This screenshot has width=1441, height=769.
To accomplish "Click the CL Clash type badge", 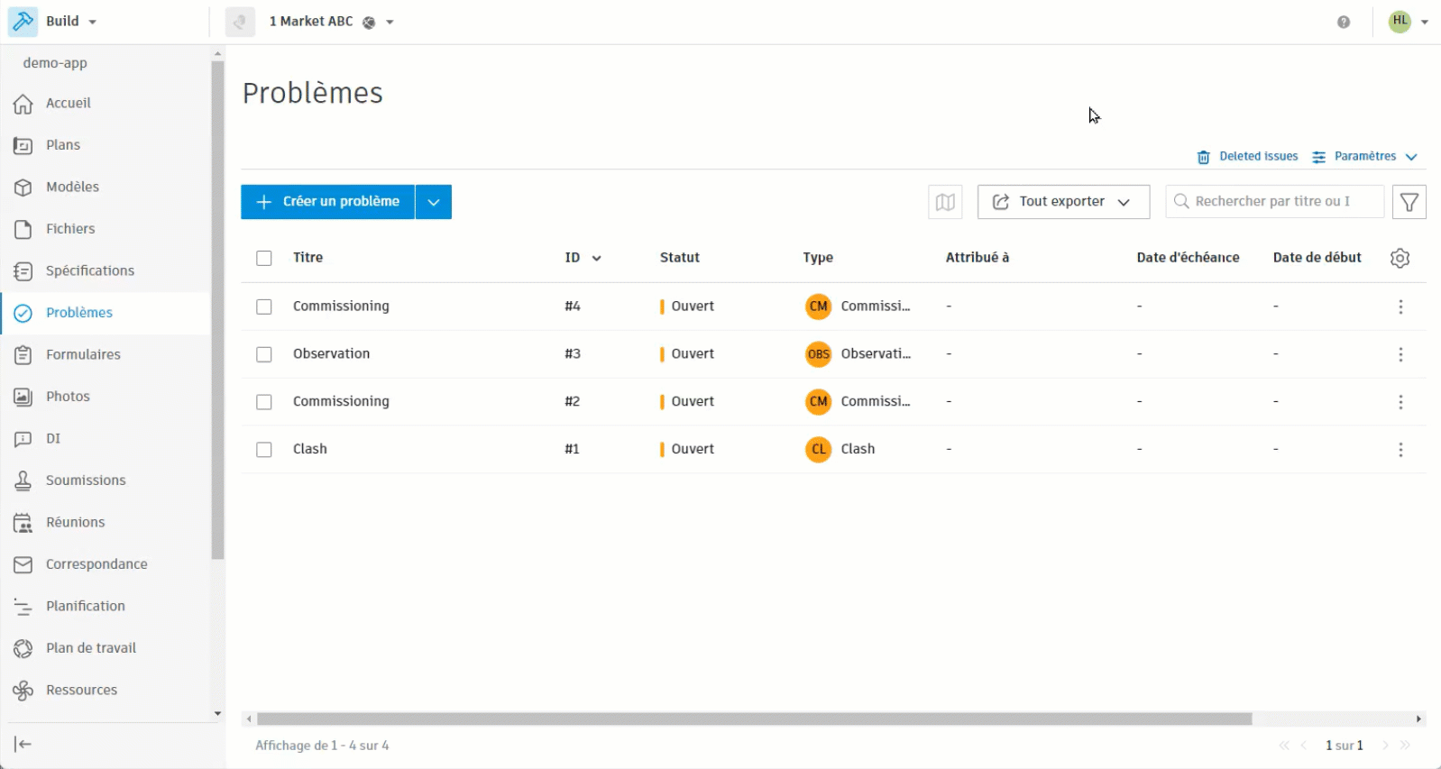I will (x=818, y=449).
